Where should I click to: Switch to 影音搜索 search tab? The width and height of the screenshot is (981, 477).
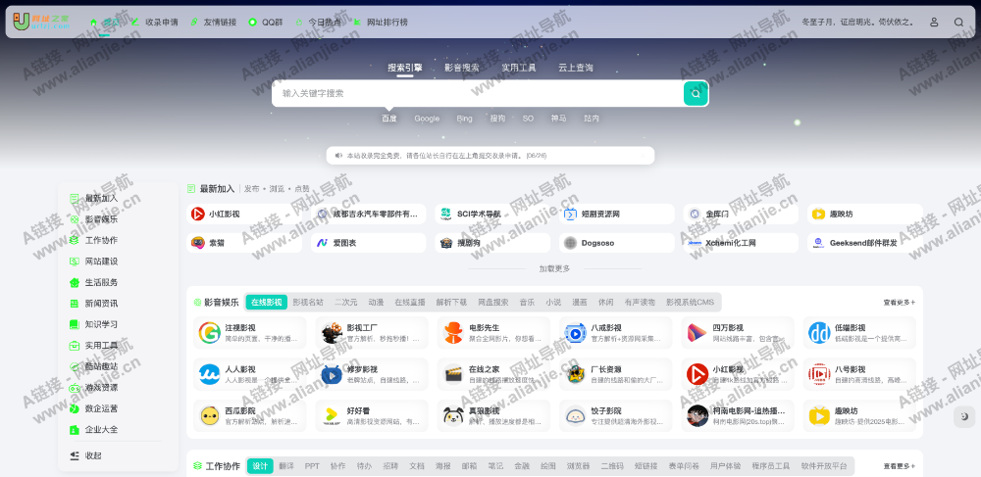462,68
